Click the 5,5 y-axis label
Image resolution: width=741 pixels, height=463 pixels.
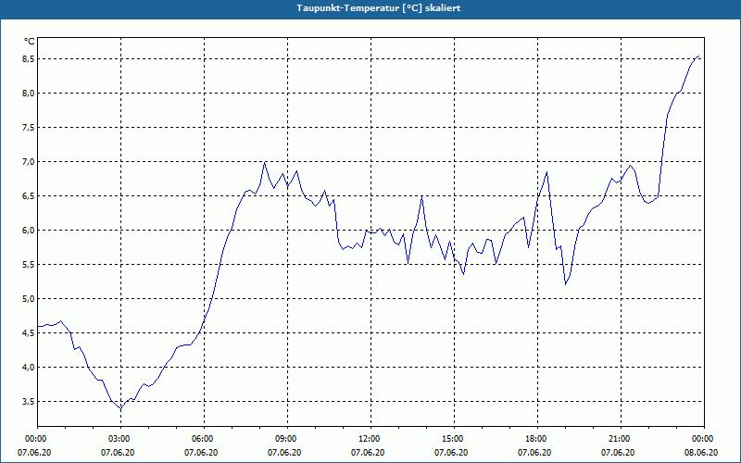[29, 265]
